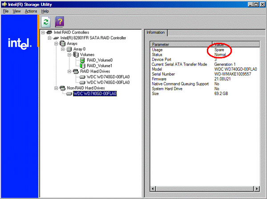Select RAID_Volume0 in the tree
The image size is (267, 199).
click(x=100, y=60)
